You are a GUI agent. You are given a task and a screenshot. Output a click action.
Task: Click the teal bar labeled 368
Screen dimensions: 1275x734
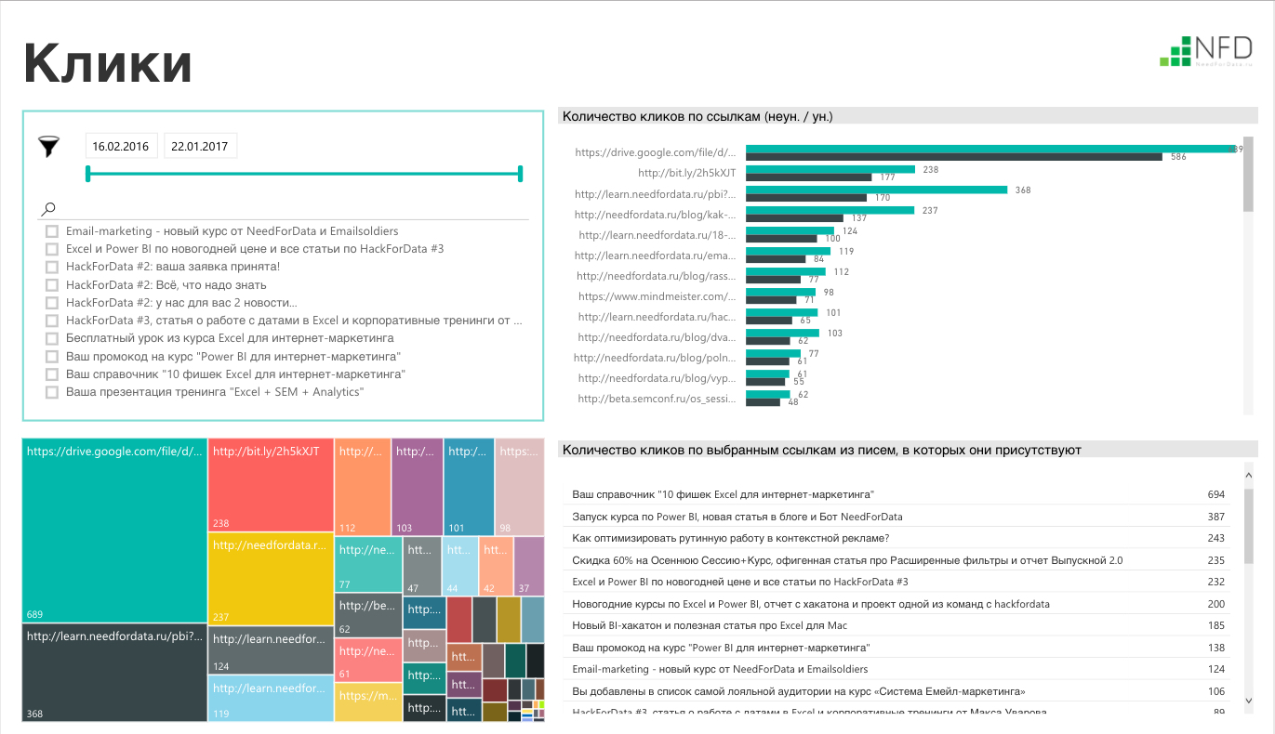tap(876, 190)
